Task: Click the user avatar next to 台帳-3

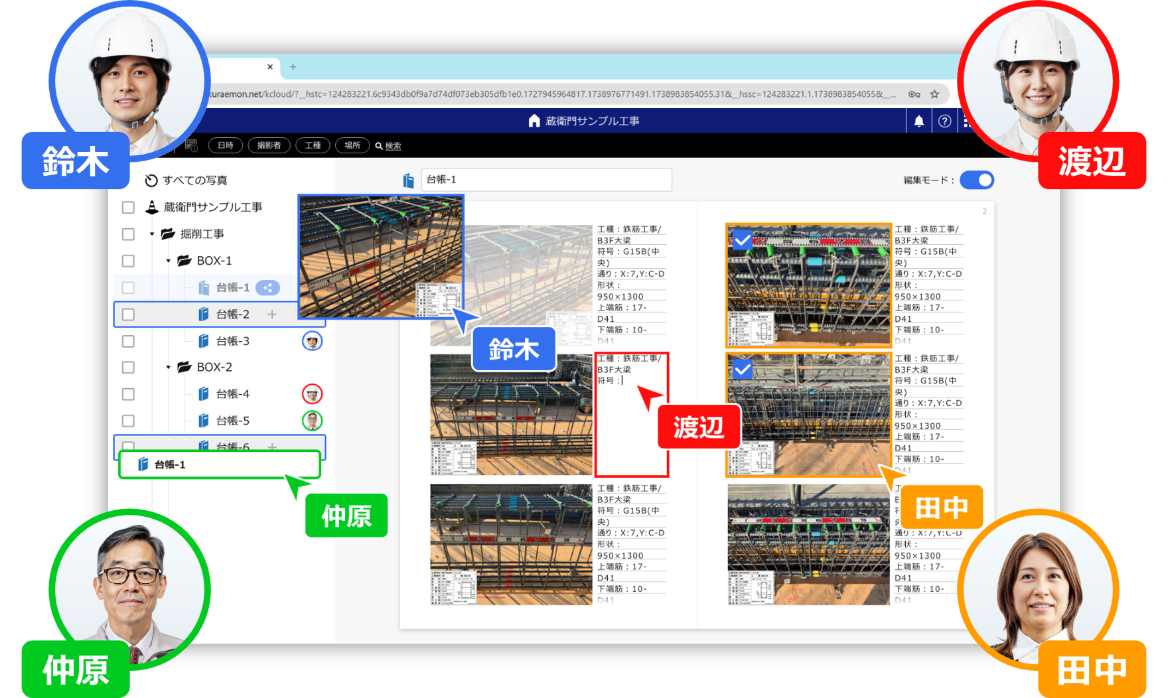Action: click(x=312, y=341)
